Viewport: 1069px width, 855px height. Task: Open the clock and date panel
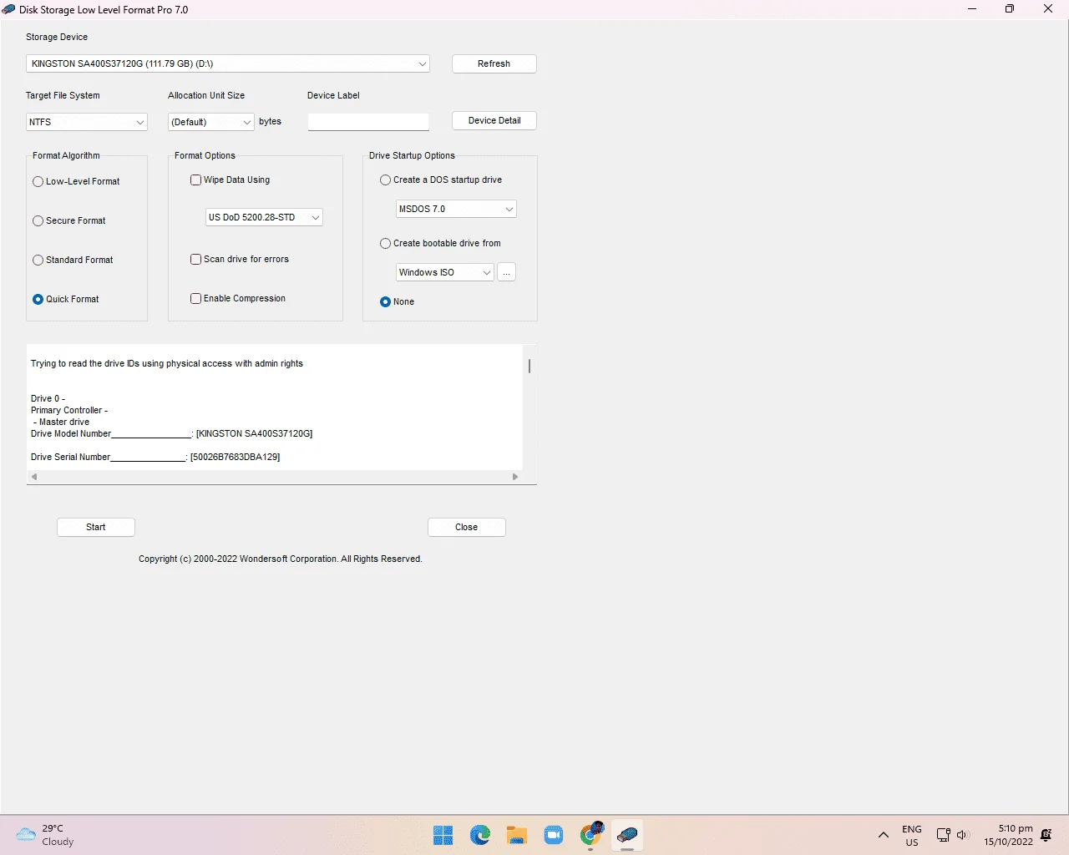tap(1008, 835)
